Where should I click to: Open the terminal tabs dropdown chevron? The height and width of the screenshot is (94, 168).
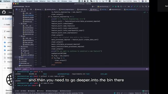pyautogui.click(x=34, y=69)
